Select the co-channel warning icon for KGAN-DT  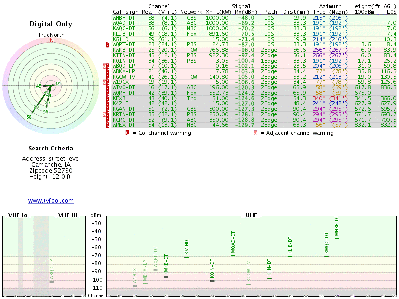[108, 109]
